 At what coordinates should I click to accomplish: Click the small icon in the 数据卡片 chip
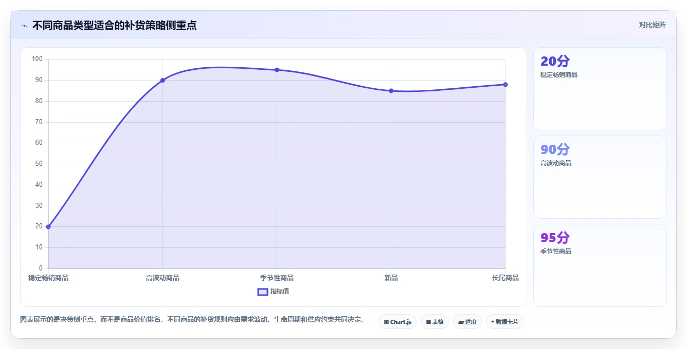coord(493,322)
